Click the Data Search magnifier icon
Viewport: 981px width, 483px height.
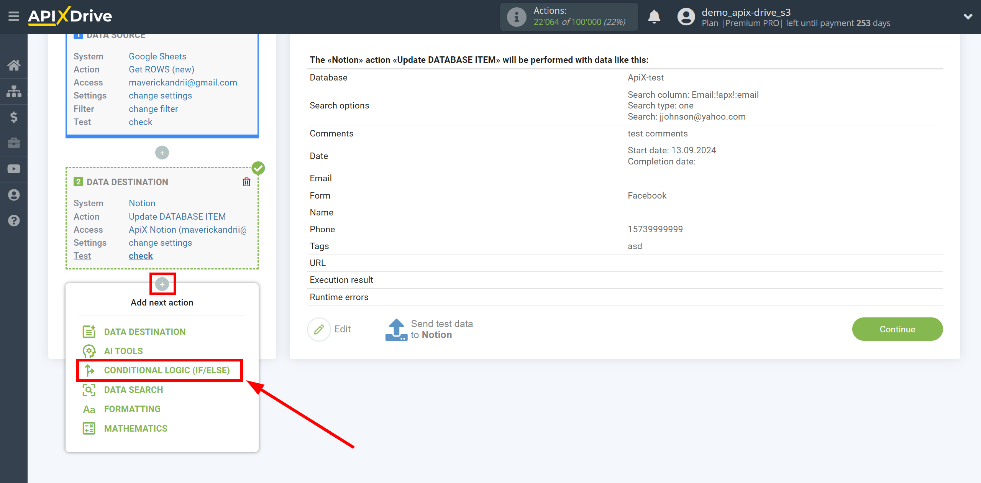tap(89, 390)
